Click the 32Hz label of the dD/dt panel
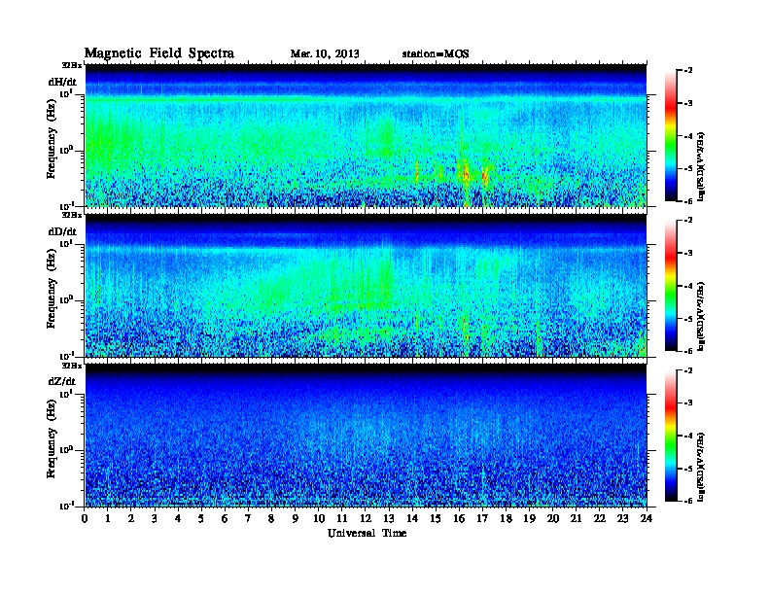Screen dimensions: 770x595 pos(72,215)
